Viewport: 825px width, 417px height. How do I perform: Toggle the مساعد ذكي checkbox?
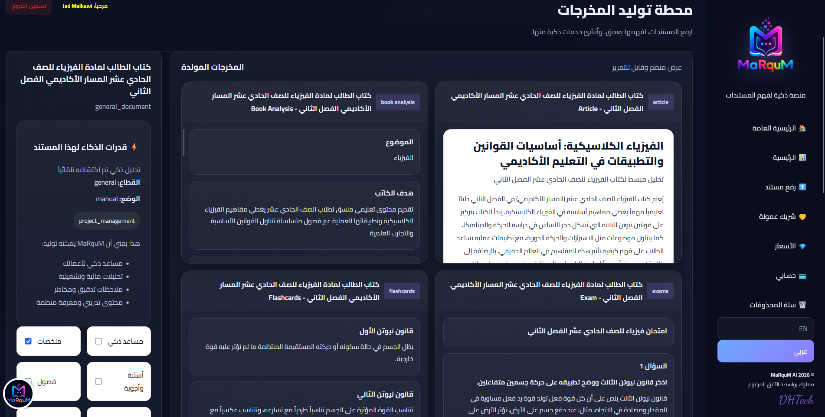pos(98,341)
